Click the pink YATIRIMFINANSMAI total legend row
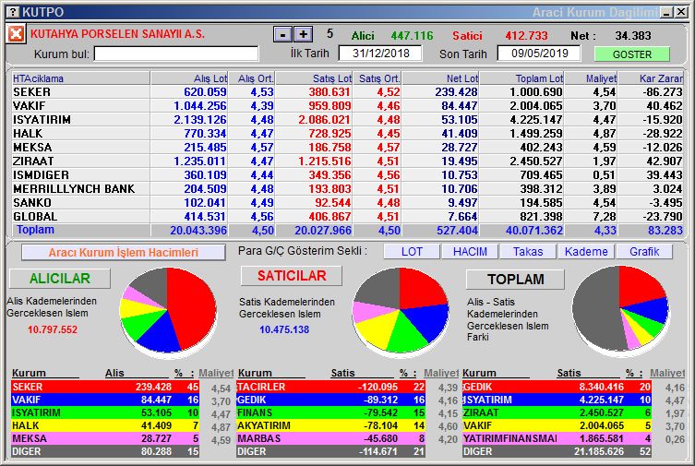Viewport: 695px width, 466px height. pyautogui.click(x=557, y=438)
